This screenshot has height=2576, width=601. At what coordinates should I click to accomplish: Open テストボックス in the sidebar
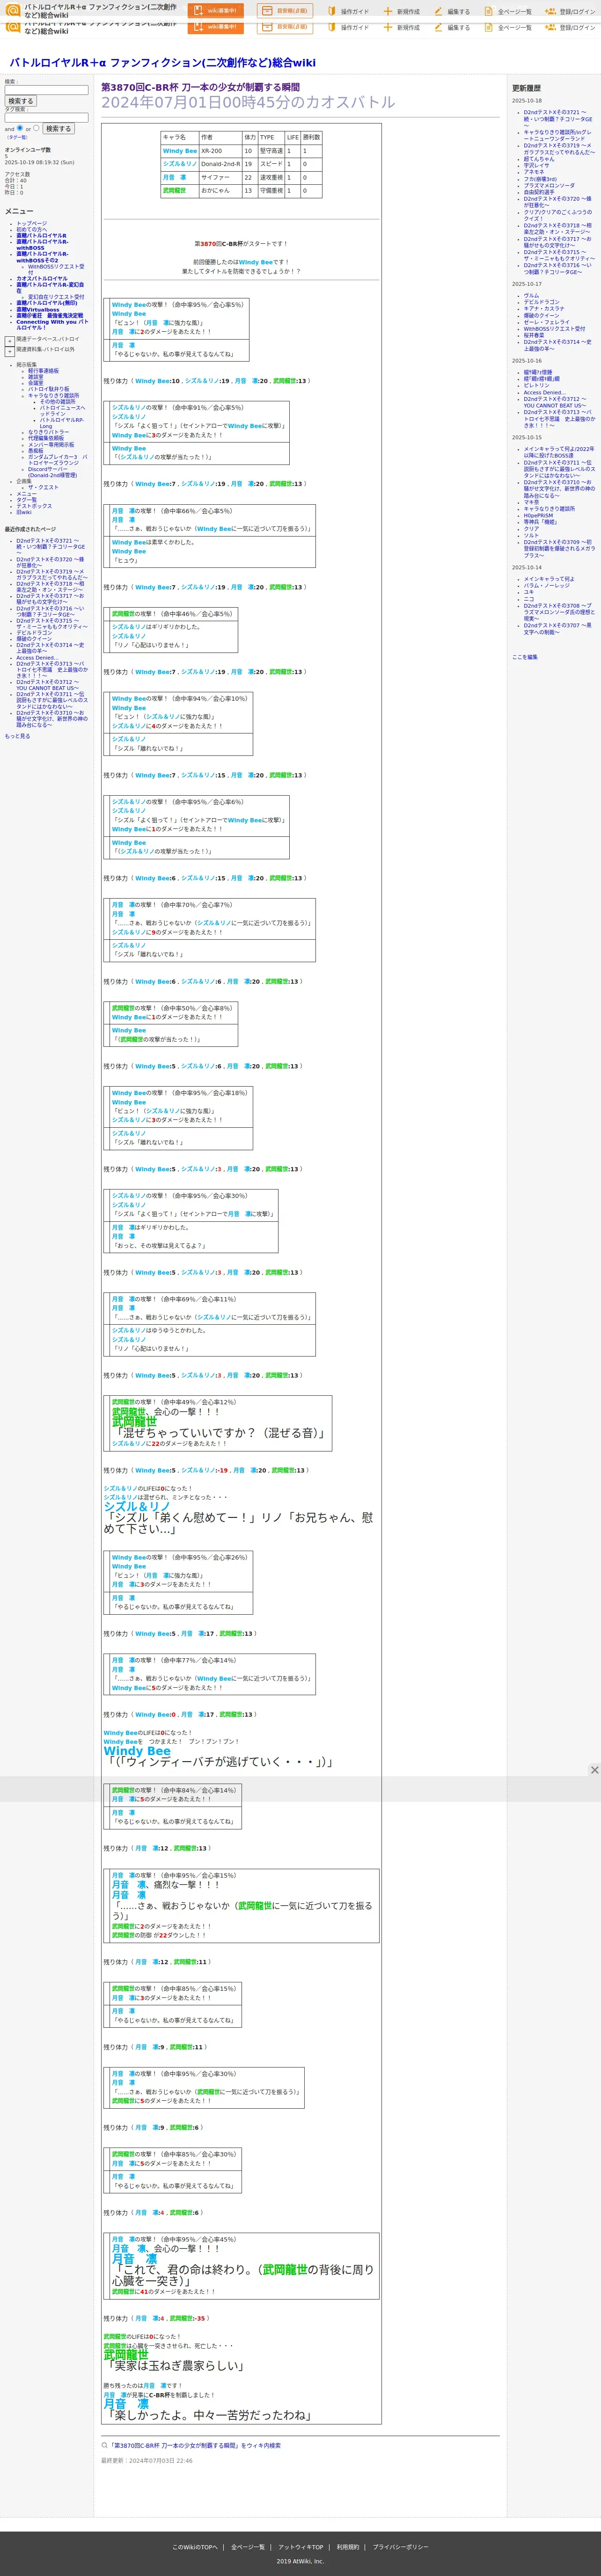coord(34,505)
